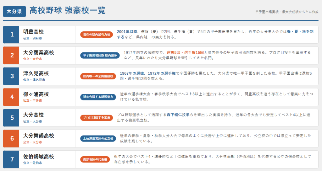Select rank number 7 blue tile
This screenshot has height=171, width=322.
[x=11, y=159]
